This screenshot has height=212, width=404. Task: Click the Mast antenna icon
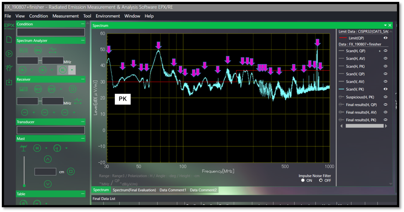point(24,148)
